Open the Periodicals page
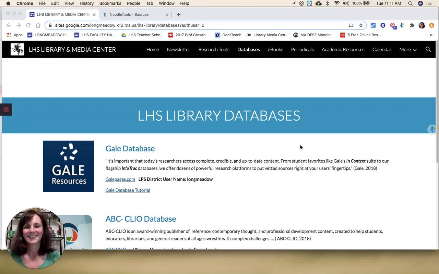 point(302,49)
